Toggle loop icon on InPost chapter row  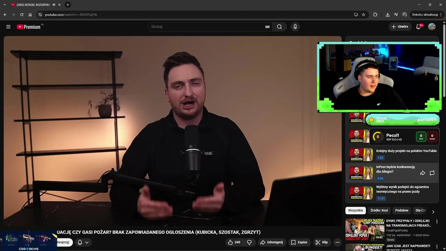(x=432, y=173)
